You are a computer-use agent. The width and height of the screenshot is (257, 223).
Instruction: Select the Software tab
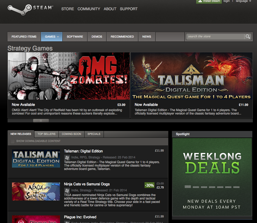75,37
